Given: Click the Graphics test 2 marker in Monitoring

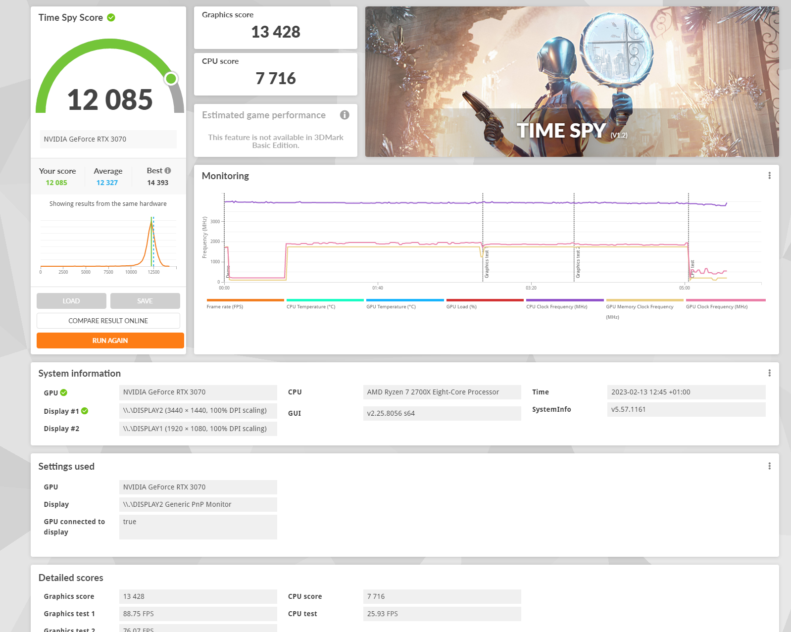Looking at the screenshot, I should click(578, 263).
